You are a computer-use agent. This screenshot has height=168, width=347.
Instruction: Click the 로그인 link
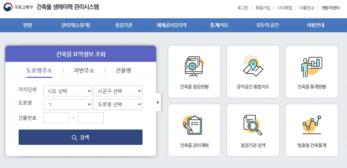tap(243, 8)
